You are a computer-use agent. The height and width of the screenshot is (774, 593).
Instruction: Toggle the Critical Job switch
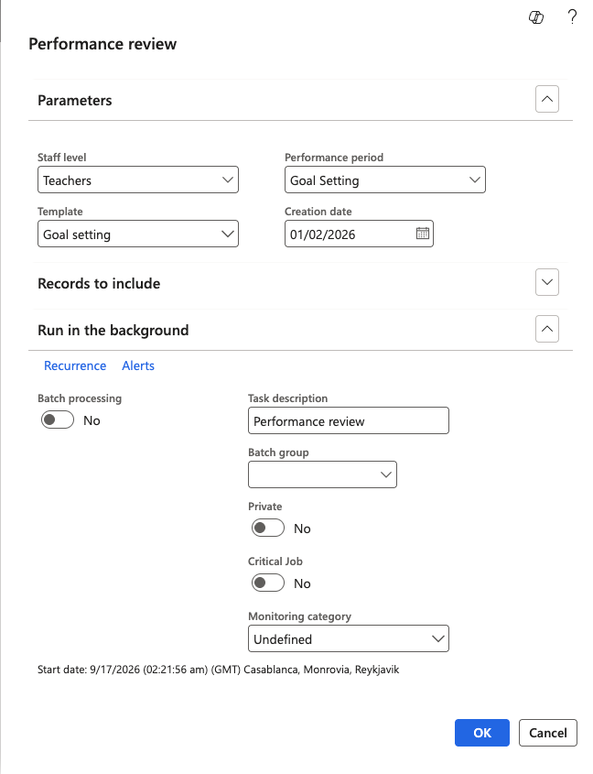268,583
